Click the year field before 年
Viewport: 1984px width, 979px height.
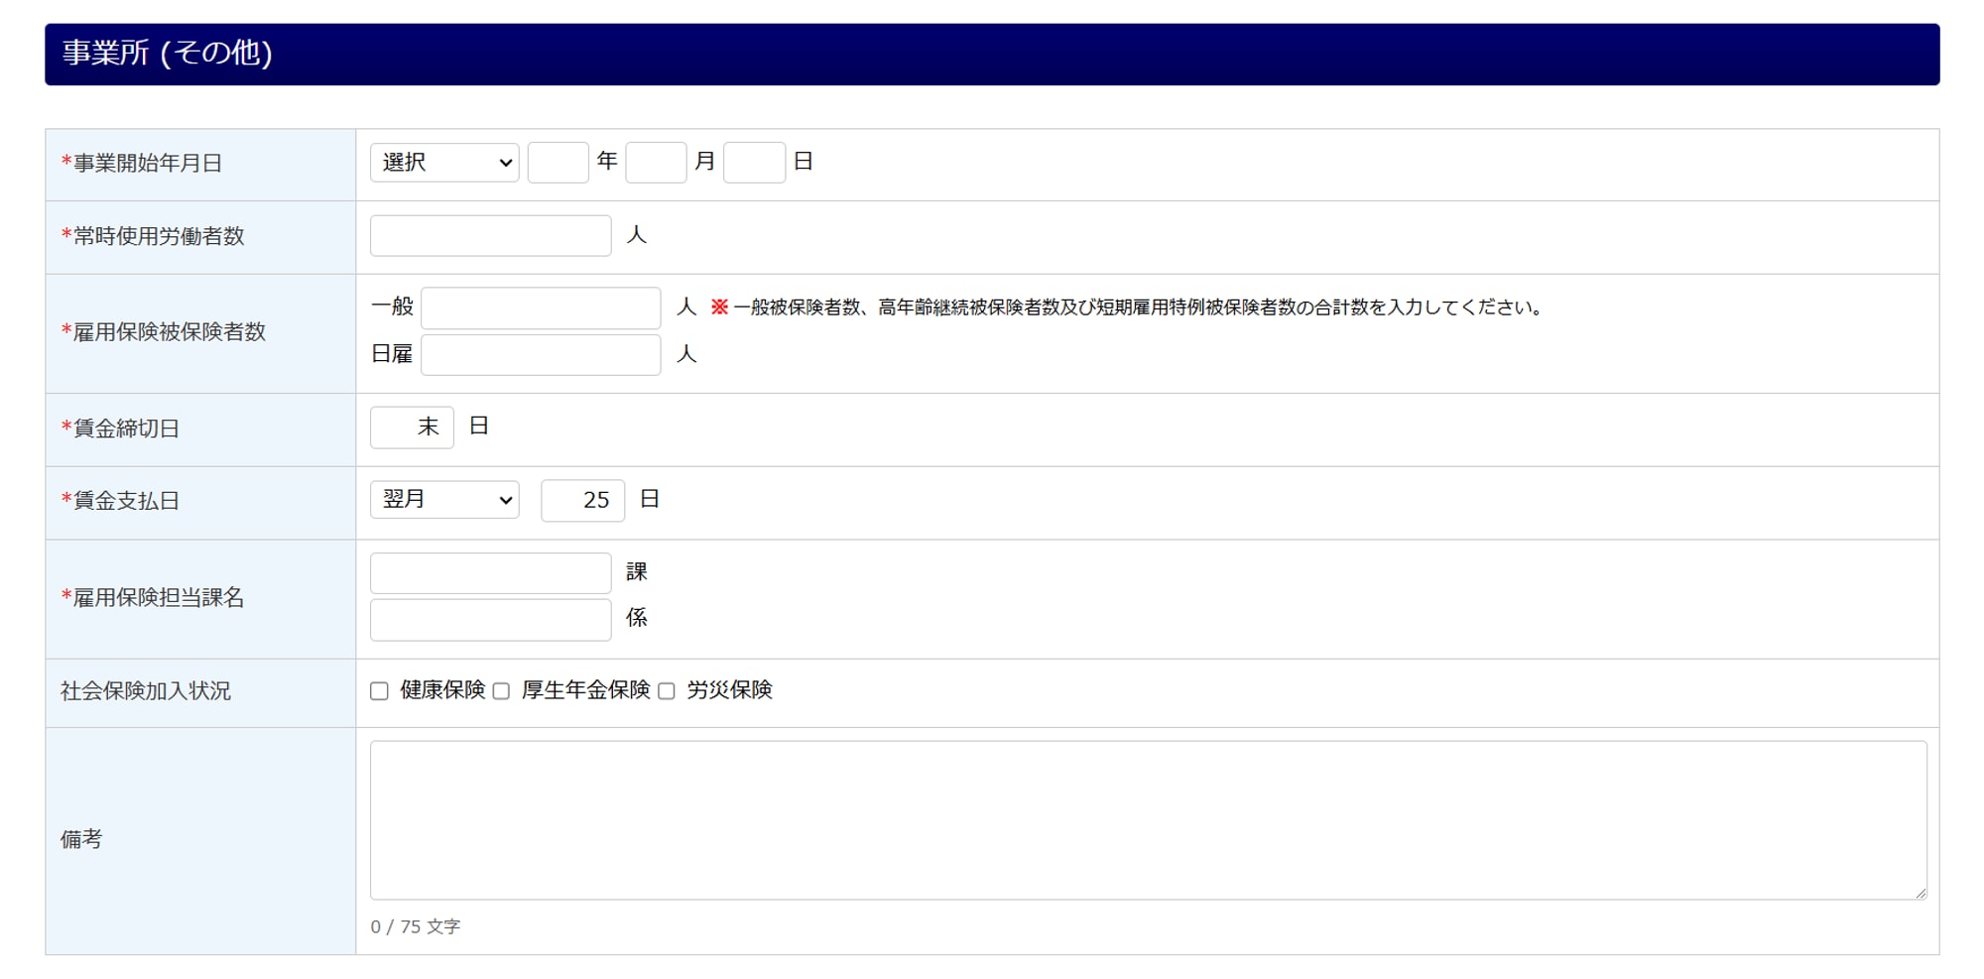pos(558,163)
